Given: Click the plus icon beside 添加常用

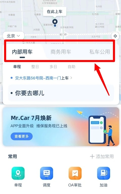Looking at the screenshot, I should pos(92,157).
